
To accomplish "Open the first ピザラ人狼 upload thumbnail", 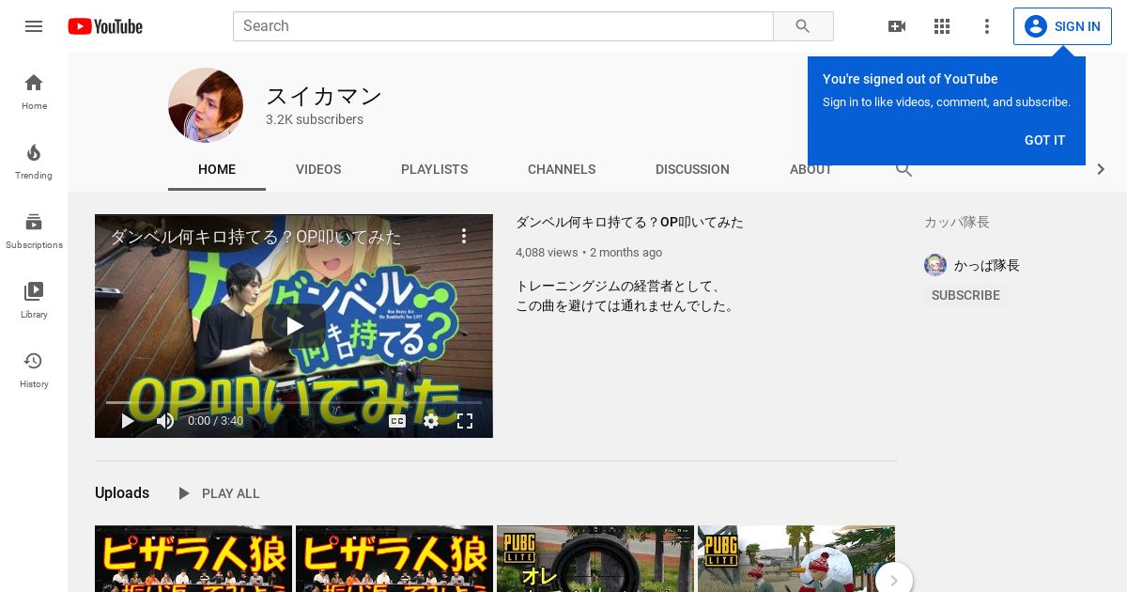I will click(193, 559).
